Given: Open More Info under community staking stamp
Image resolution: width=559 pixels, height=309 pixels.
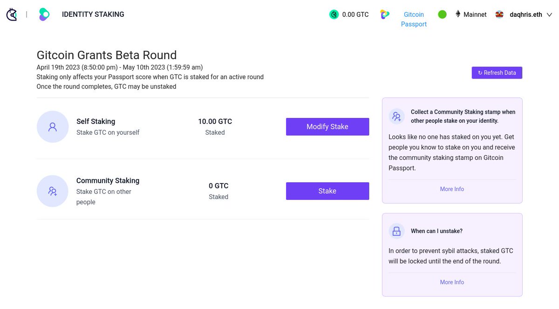Looking at the screenshot, I should pos(452,189).
